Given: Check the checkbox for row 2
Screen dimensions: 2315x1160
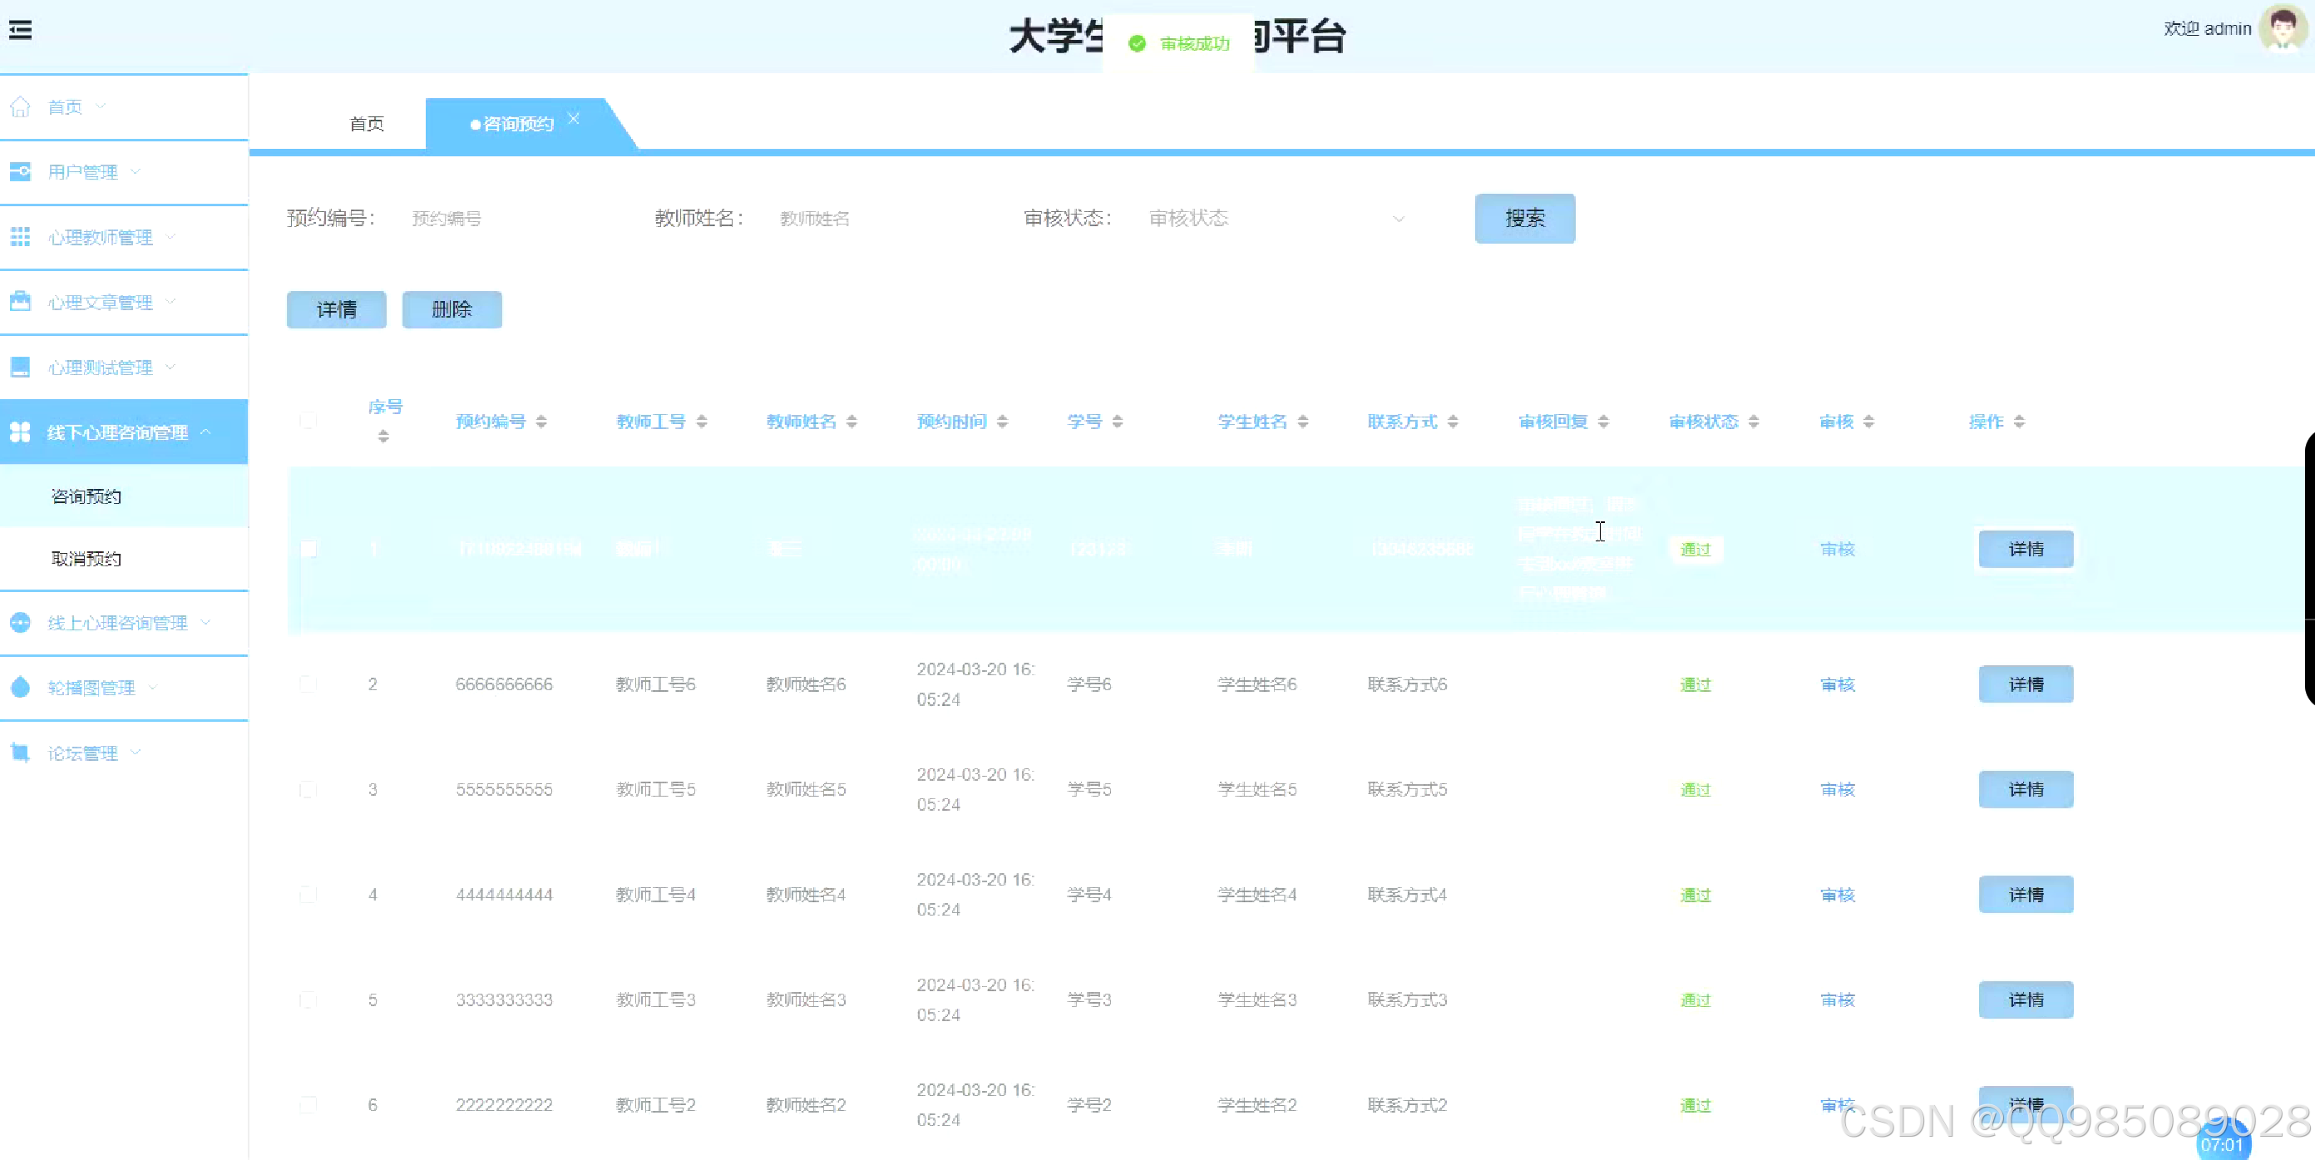Looking at the screenshot, I should click(309, 684).
